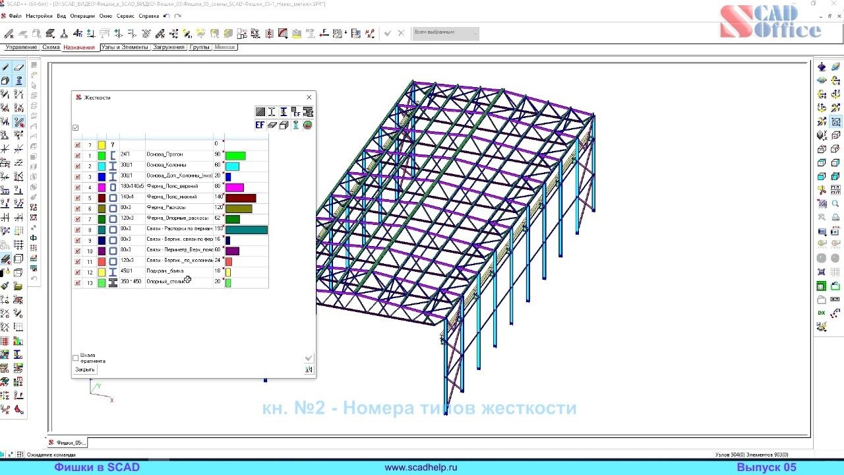The image size is (844, 475).
Task: Click the channel profile icon in row 1
Action: [x=113, y=156]
